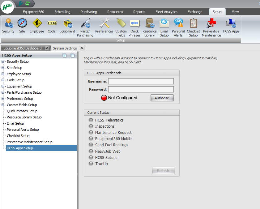Select Email Setup tree item
Image resolution: width=260 pixels, height=209 pixels.
pyautogui.click(x=15, y=123)
